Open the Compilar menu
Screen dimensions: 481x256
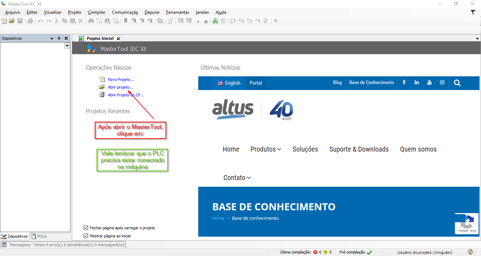[x=96, y=12]
